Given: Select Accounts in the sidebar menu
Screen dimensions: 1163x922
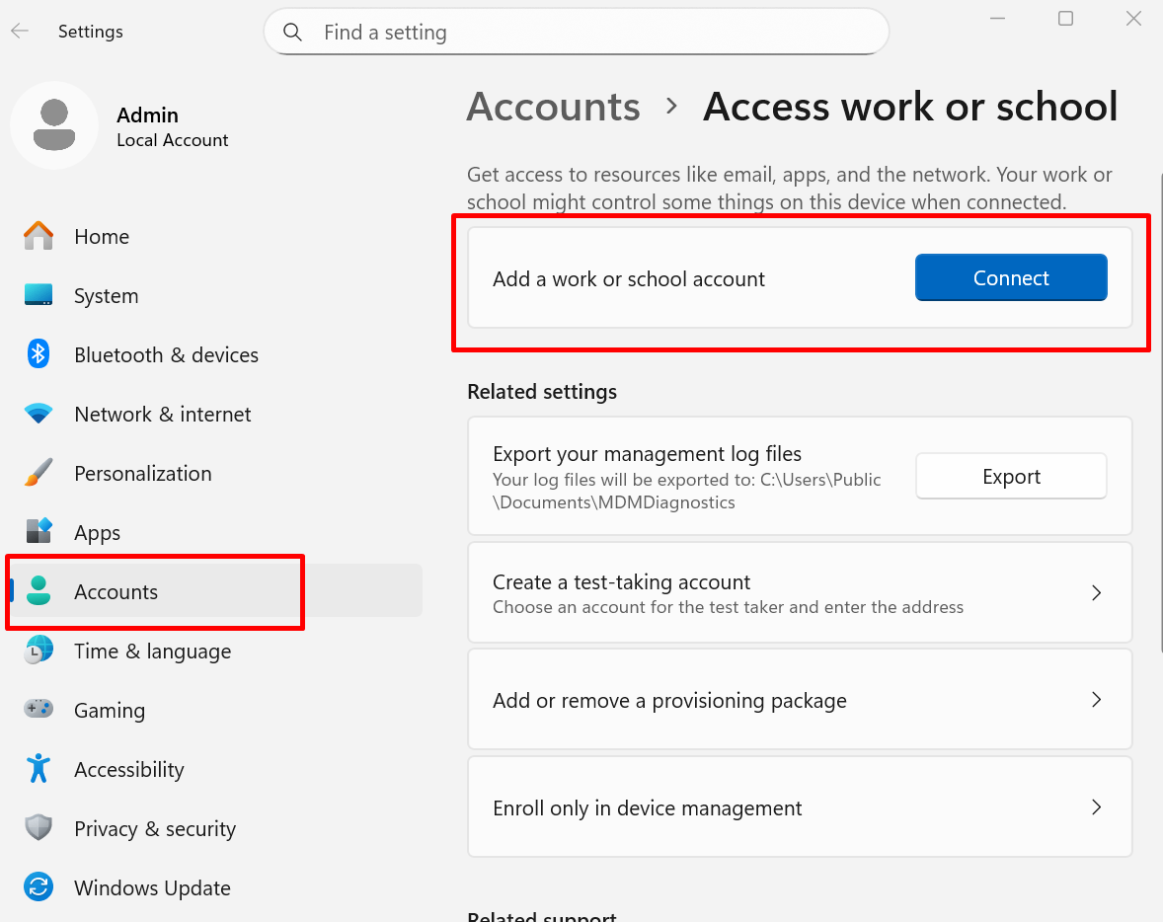Looking at the screenshot, I should coord(116,591).
